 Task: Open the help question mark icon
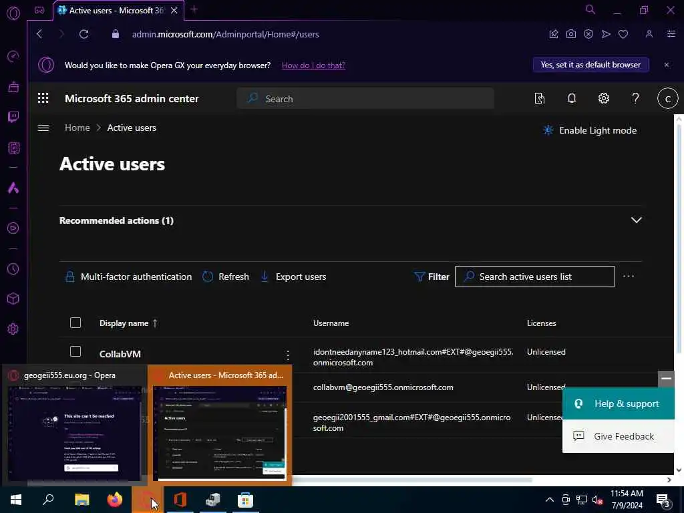point(636,99)
